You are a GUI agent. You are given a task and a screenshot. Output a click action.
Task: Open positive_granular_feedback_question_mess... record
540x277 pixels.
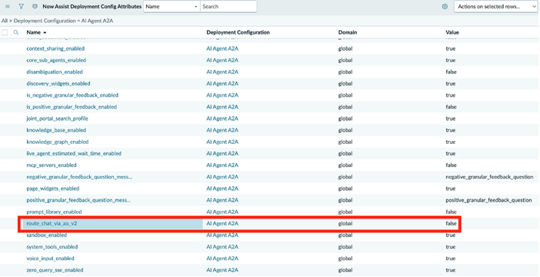78,200
